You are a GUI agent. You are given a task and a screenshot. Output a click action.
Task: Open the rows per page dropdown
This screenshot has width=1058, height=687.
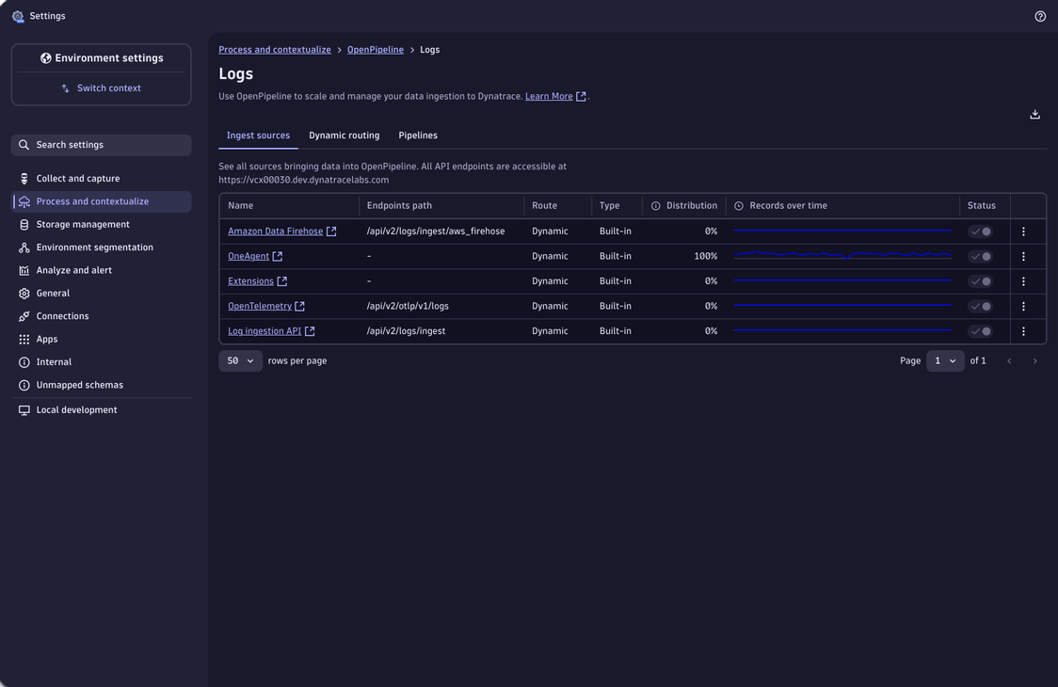click(x=240, y=360)
